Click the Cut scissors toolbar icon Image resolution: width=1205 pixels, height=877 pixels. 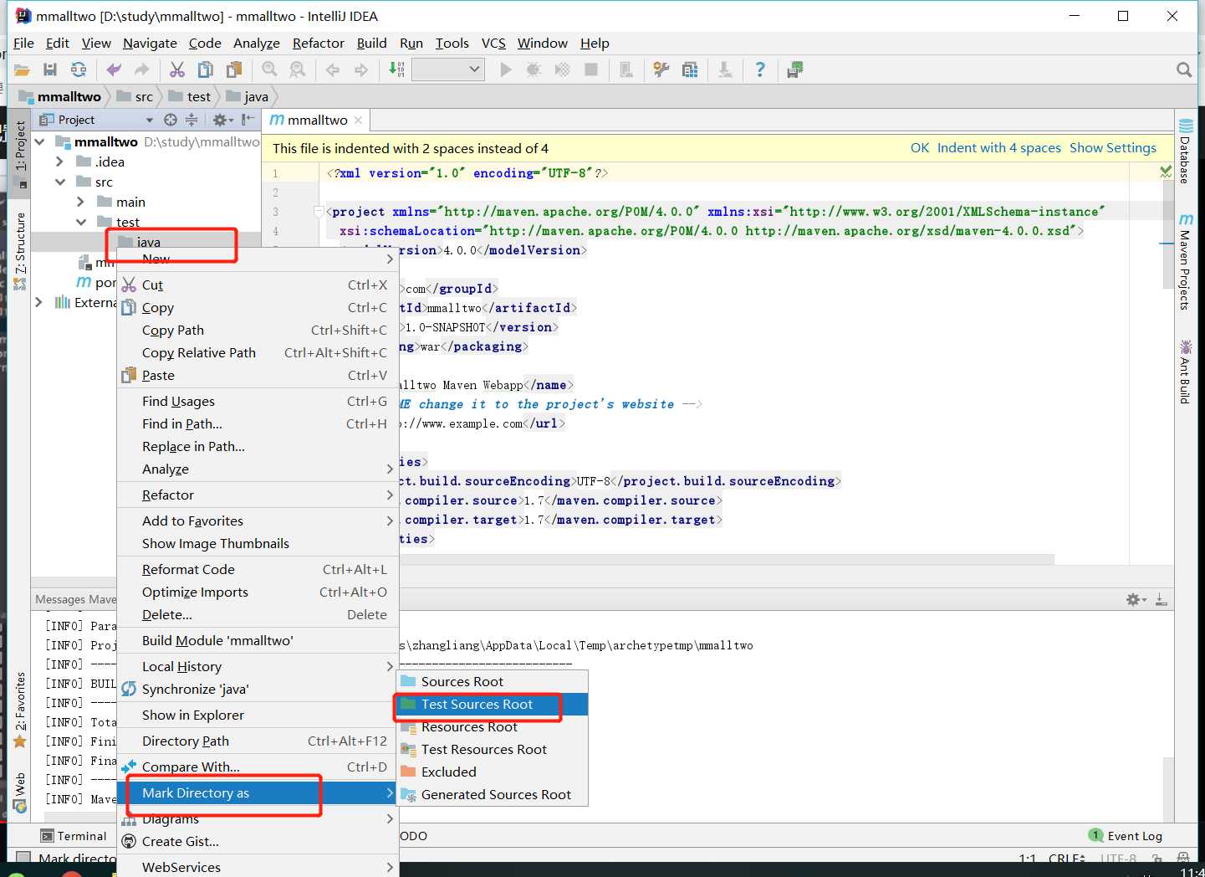[x=176, y=70]
